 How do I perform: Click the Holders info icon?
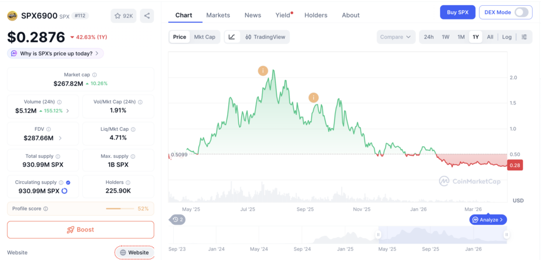(x=128, y=182)
